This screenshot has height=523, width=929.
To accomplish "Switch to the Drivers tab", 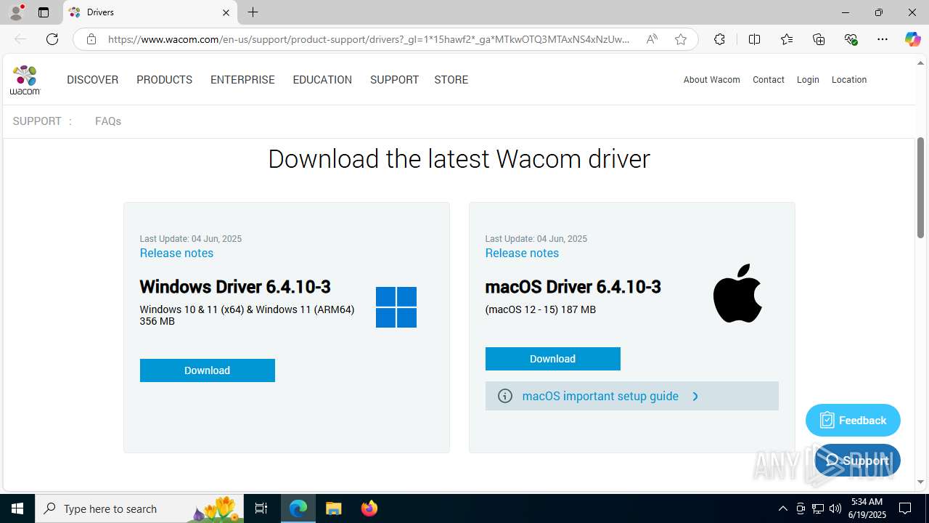I will click(150, 12).
